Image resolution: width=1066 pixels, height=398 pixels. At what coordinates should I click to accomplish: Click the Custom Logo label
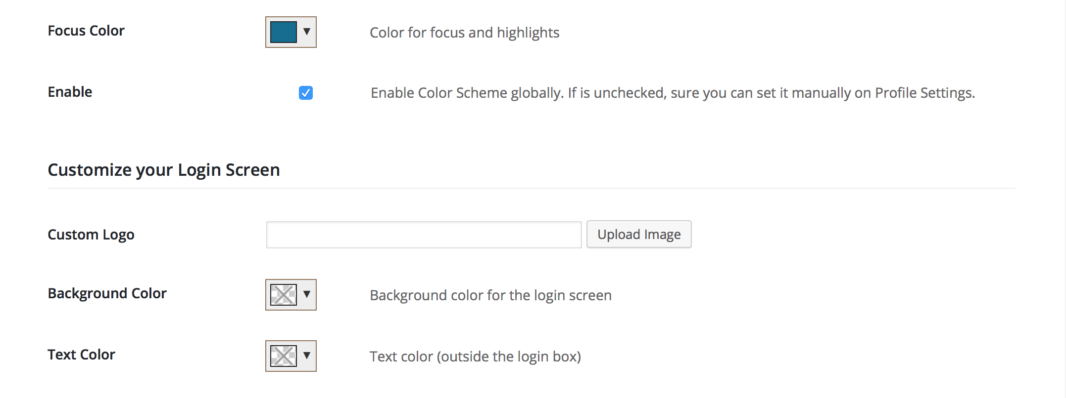click(91, 235)
